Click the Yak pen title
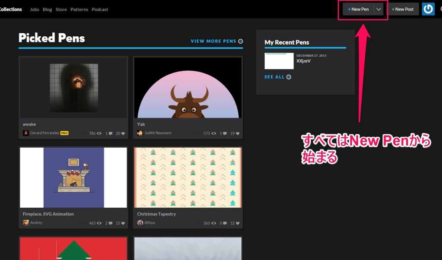442x260 pixels. coord(141,124)
